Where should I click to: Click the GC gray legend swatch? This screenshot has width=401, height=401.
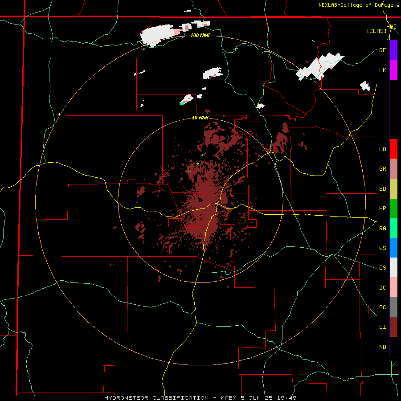tap(393, 307)
